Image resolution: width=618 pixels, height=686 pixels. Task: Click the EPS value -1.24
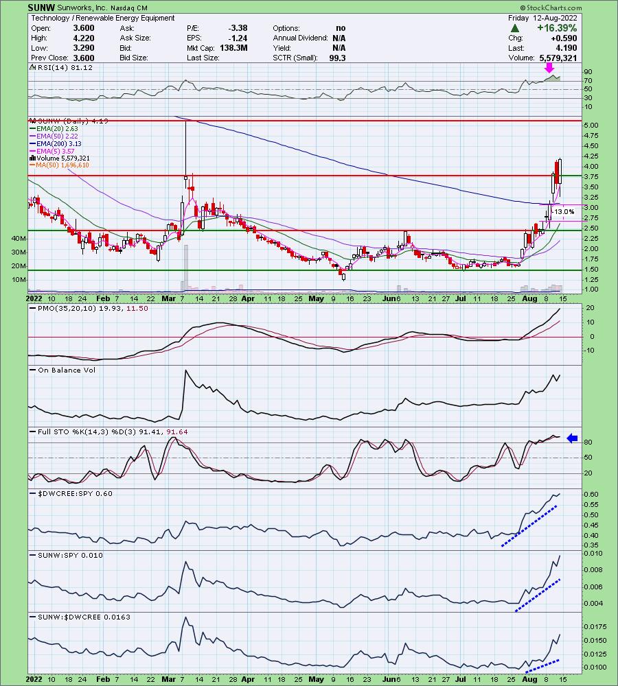click(x=238, y=38)
